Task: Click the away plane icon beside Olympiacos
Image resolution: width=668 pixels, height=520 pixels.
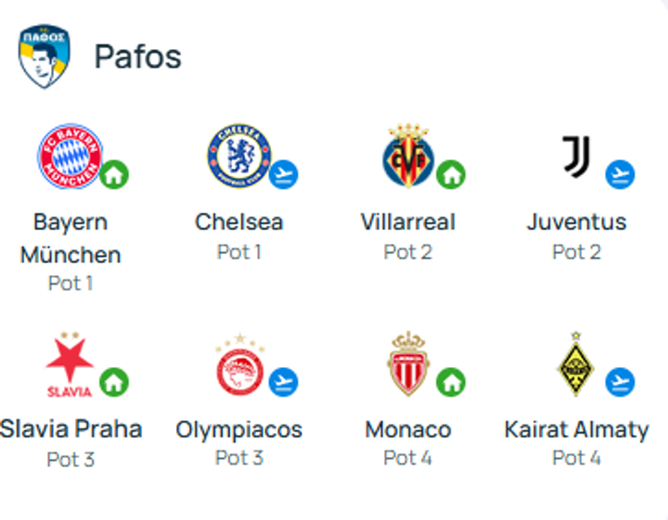Action: (x=283, y=382)
